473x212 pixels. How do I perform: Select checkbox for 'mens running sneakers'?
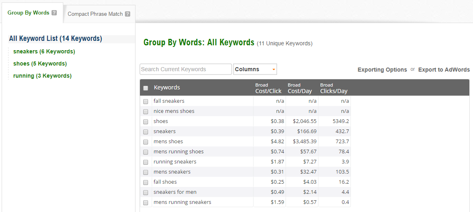point(146,203)
